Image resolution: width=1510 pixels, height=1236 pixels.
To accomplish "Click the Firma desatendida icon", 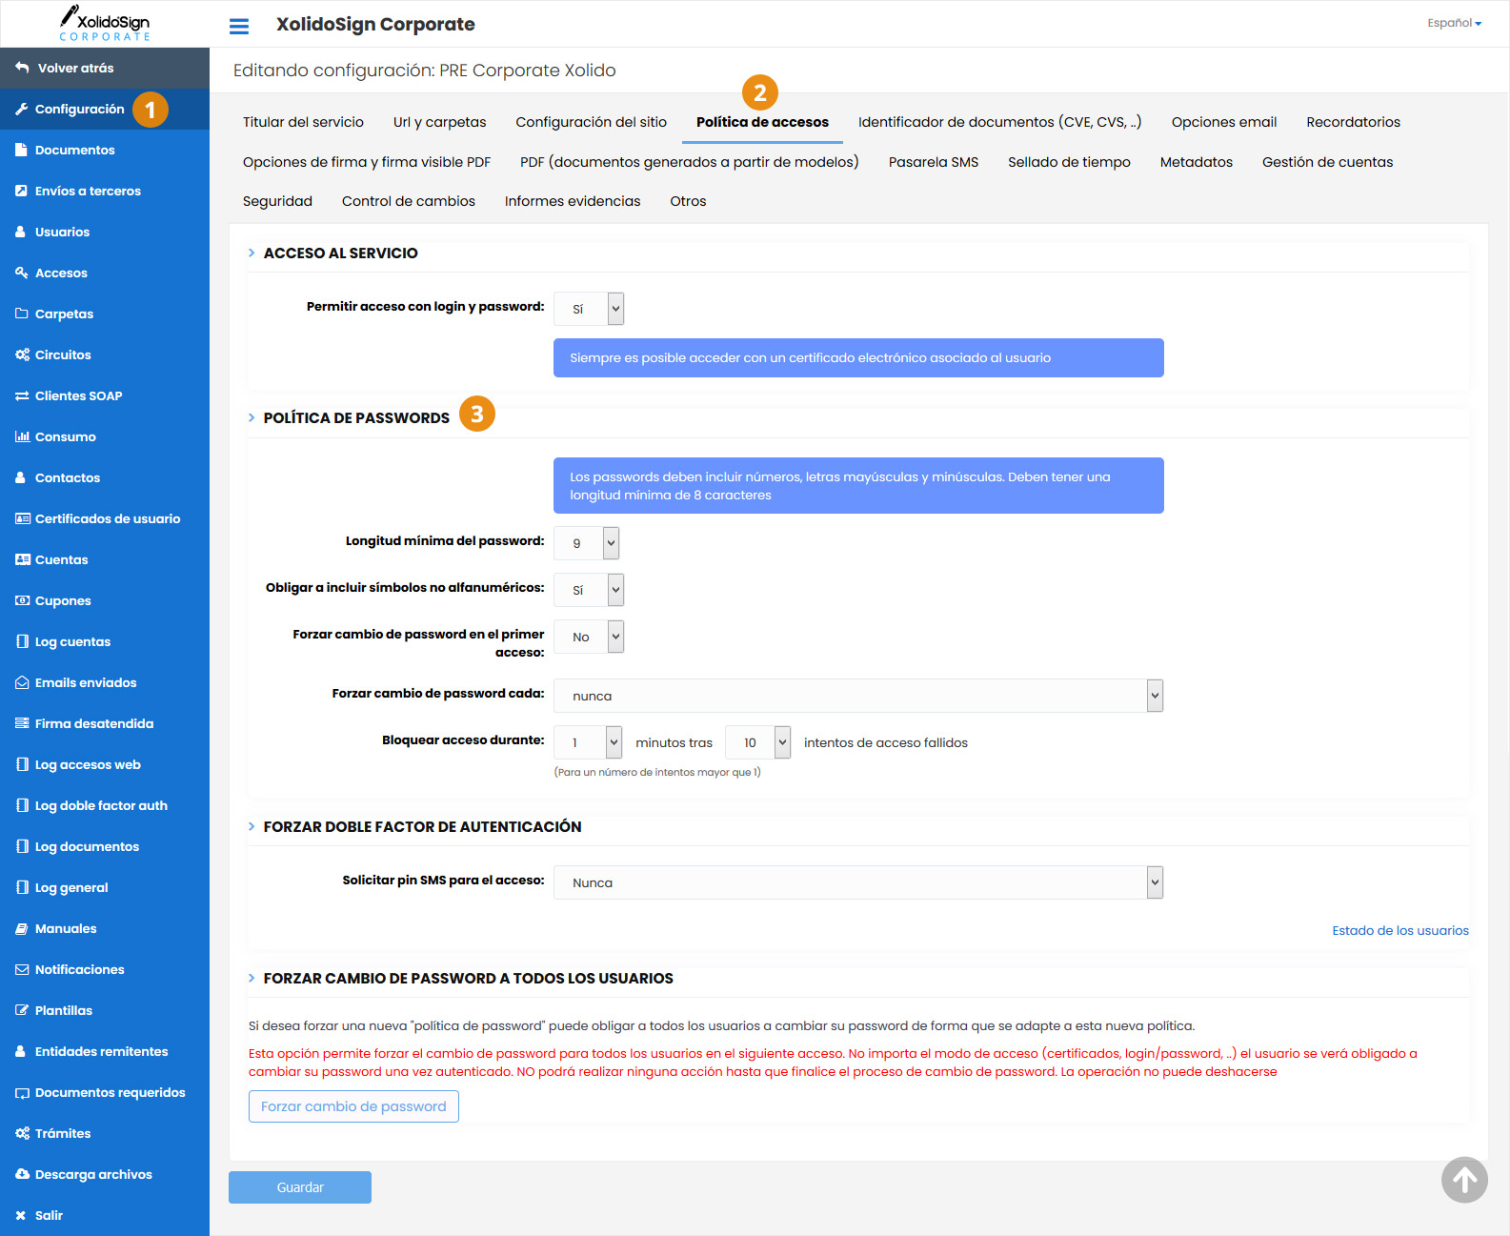I will tap(22, 723).
